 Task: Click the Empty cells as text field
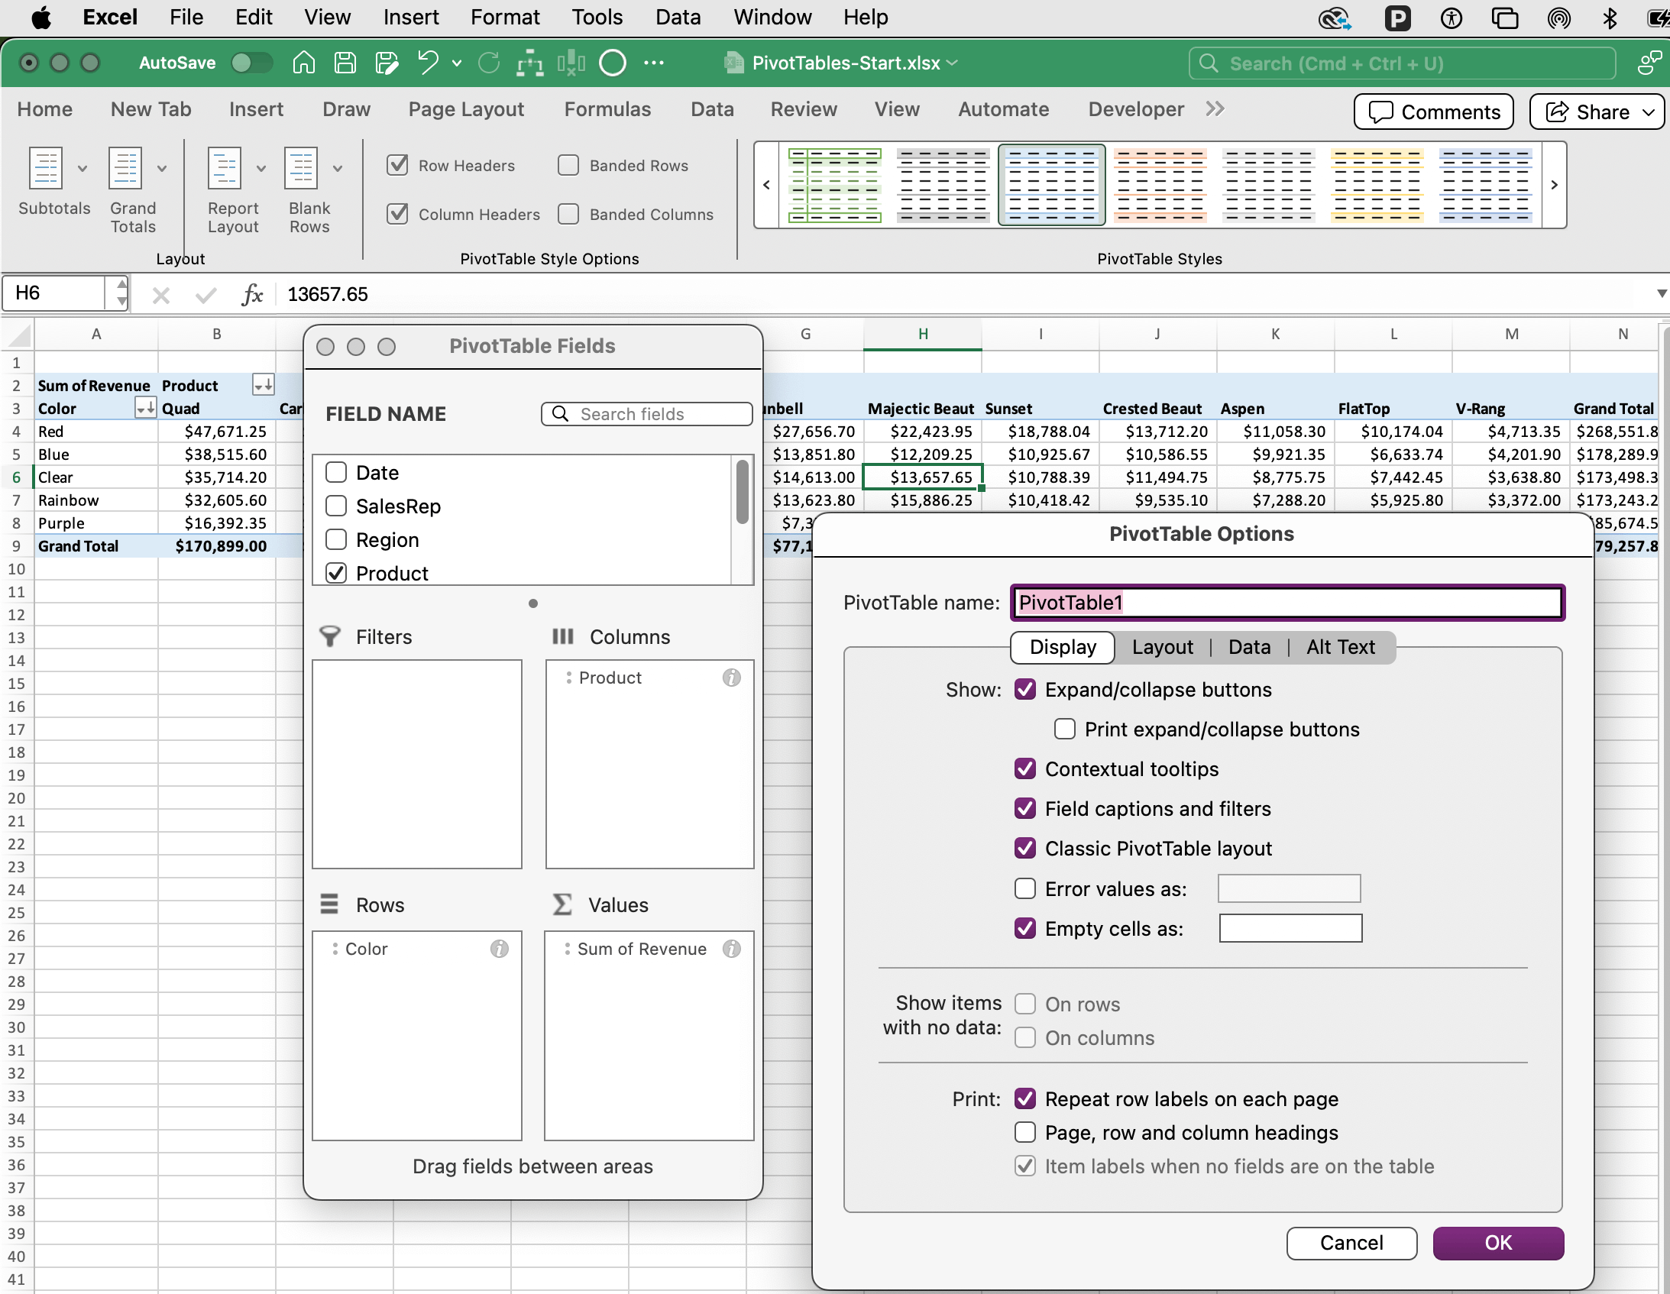tap(1291, 928)
